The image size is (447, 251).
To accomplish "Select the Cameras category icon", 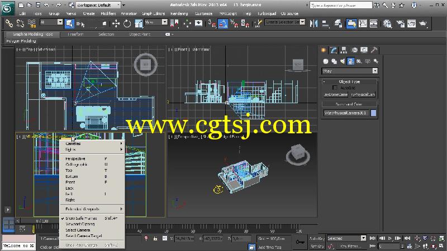I will coord(351,61).
